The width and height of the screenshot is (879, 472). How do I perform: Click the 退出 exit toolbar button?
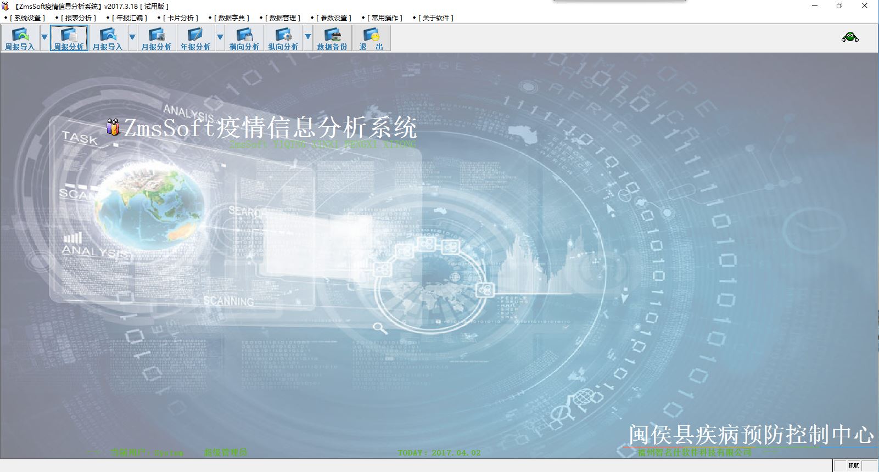[372, 38]
